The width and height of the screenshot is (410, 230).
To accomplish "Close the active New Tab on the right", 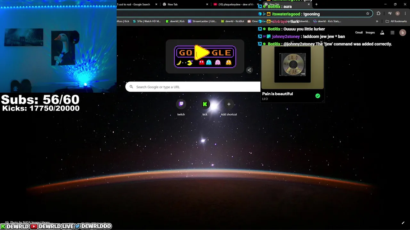I will pos(309,4).
